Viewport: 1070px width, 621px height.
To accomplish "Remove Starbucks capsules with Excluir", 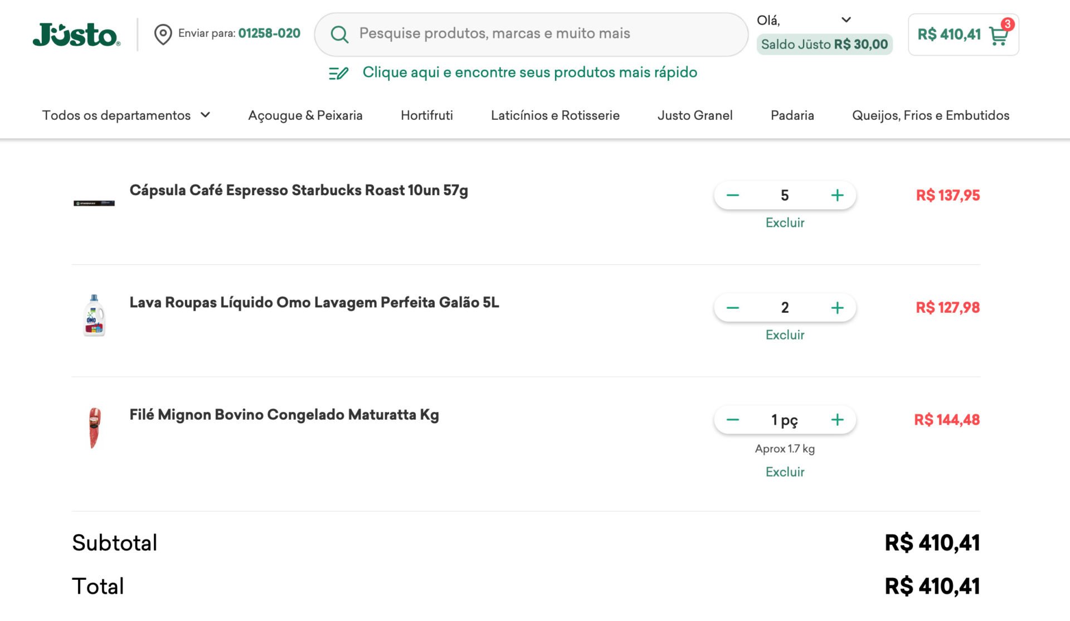I will tap(785, 223).
